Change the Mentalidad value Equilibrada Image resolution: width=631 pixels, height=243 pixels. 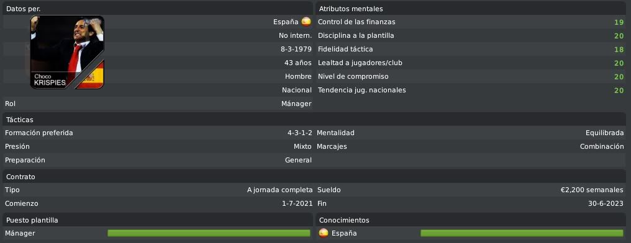(604, 133)
